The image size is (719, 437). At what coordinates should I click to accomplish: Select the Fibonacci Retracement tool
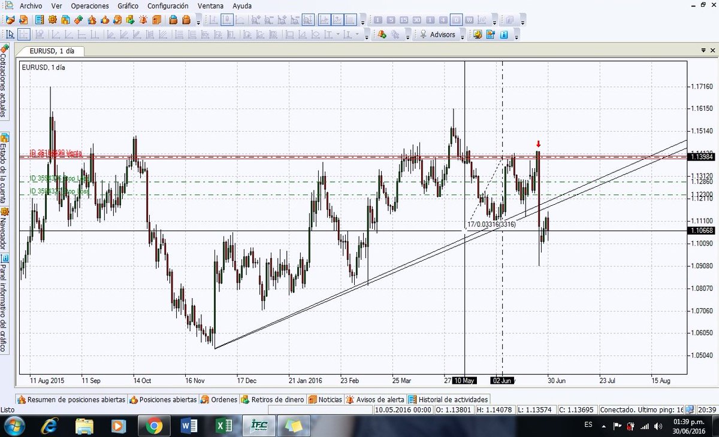point(178,35)
